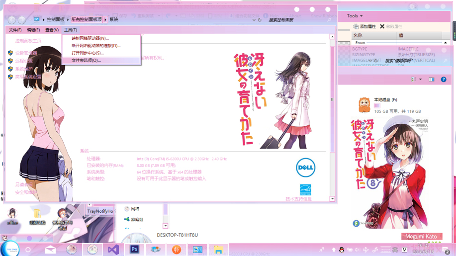The height and width of the screenshot is (256, 456).
Task: Click the preview pane icon in the Explorer window
Action: tap(431, 80)
